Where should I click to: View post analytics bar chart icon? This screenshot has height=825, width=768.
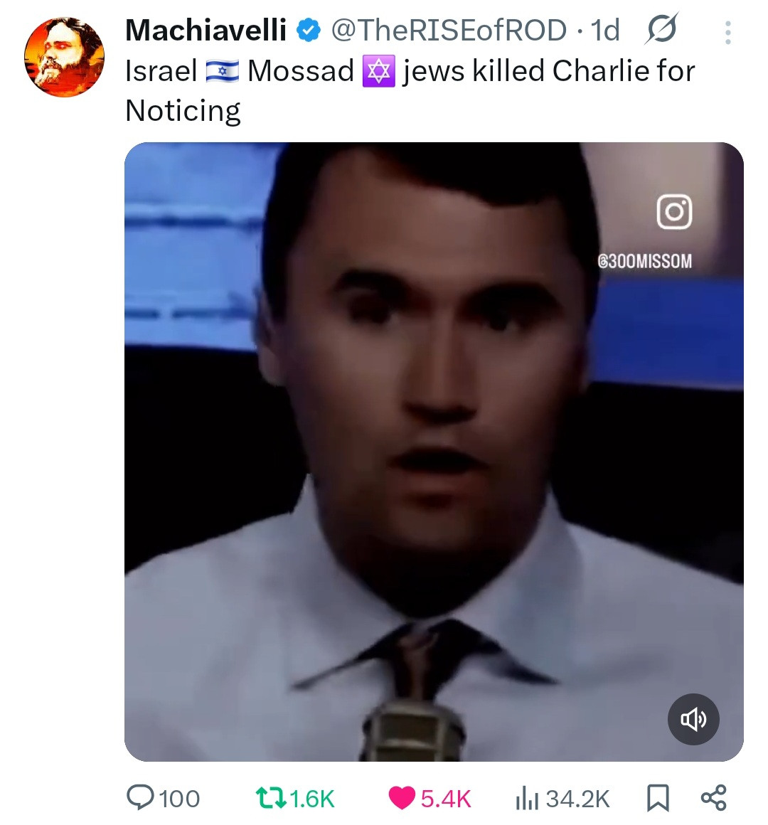click(x=526, y=799)
